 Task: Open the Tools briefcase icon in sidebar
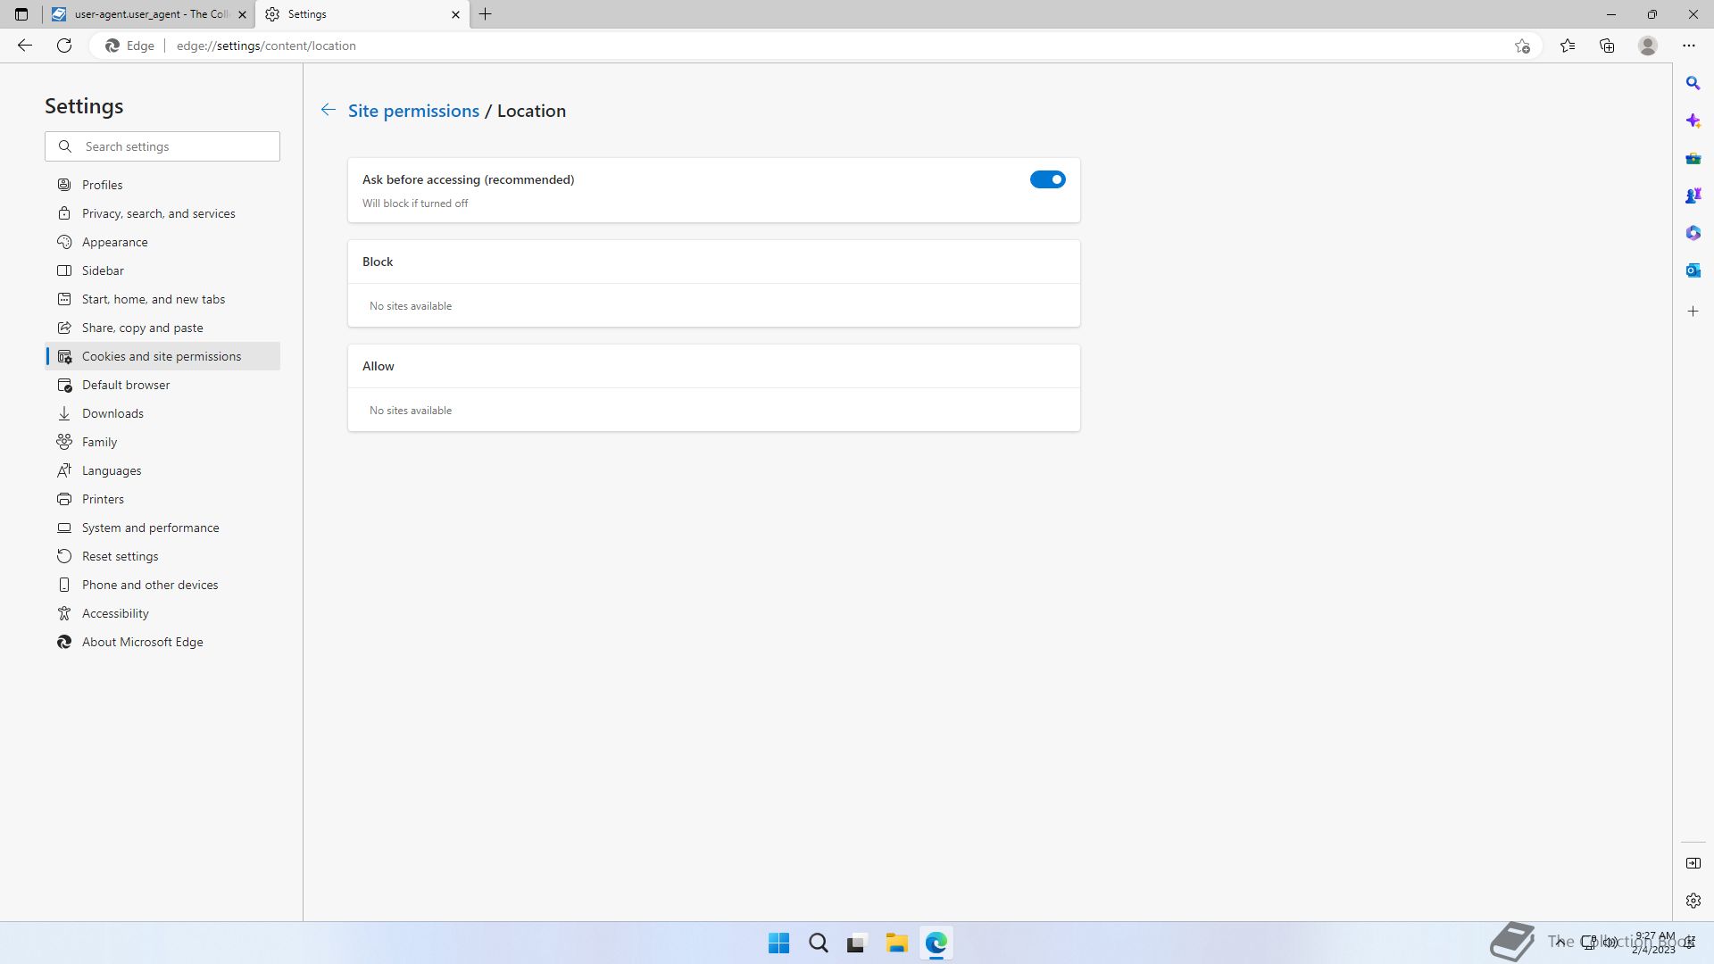click(1693, 159)
